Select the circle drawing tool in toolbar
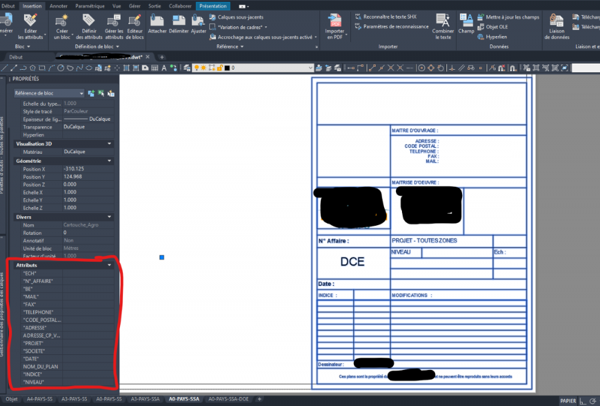600x406 pixels. 61,68
